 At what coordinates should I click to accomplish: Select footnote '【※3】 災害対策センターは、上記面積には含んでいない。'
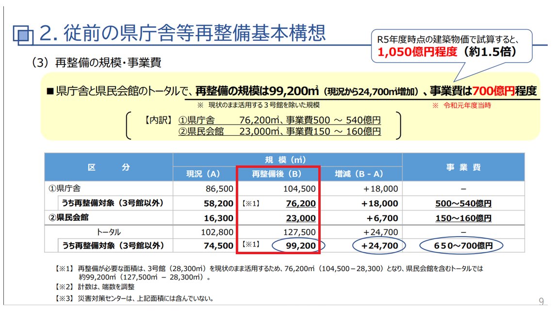pos(134,298)
